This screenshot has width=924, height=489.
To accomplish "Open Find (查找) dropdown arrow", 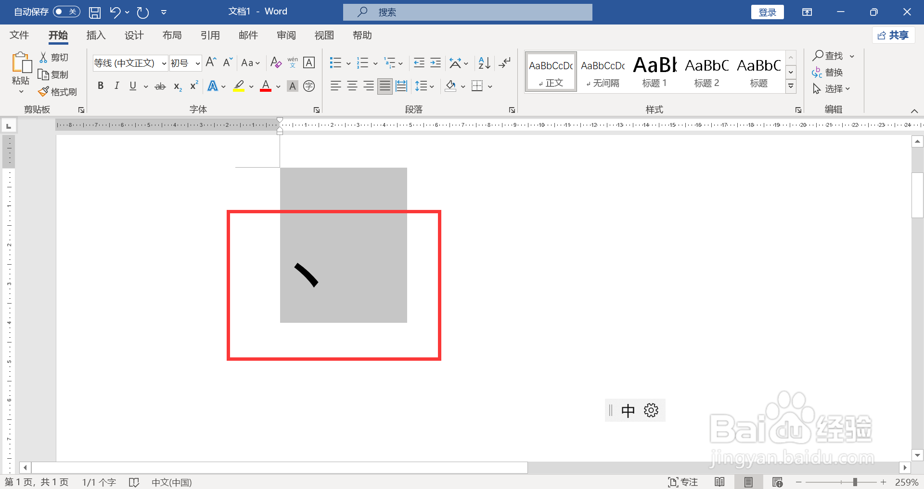I will point(852,56).
